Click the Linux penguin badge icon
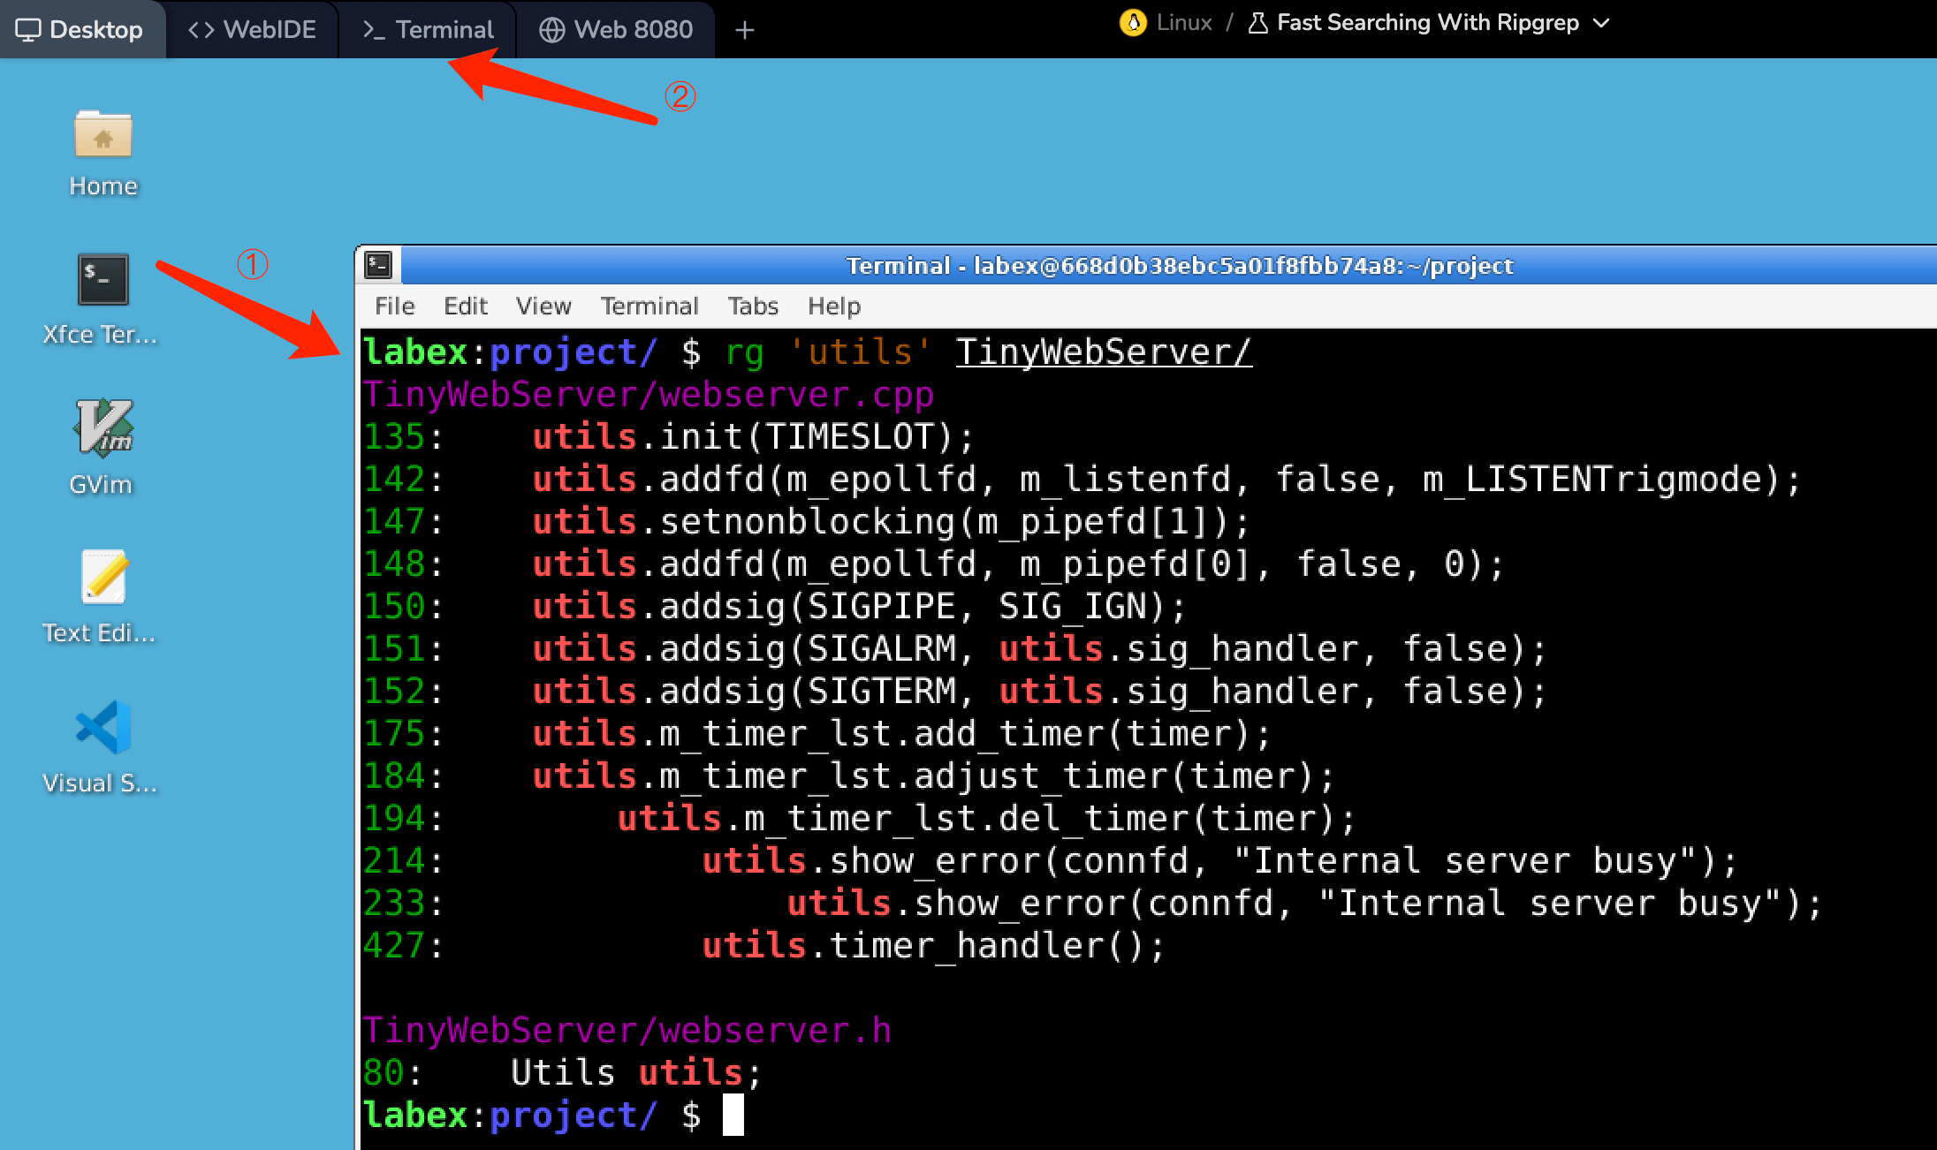 pyautogui.click(x=1132, y=23)
